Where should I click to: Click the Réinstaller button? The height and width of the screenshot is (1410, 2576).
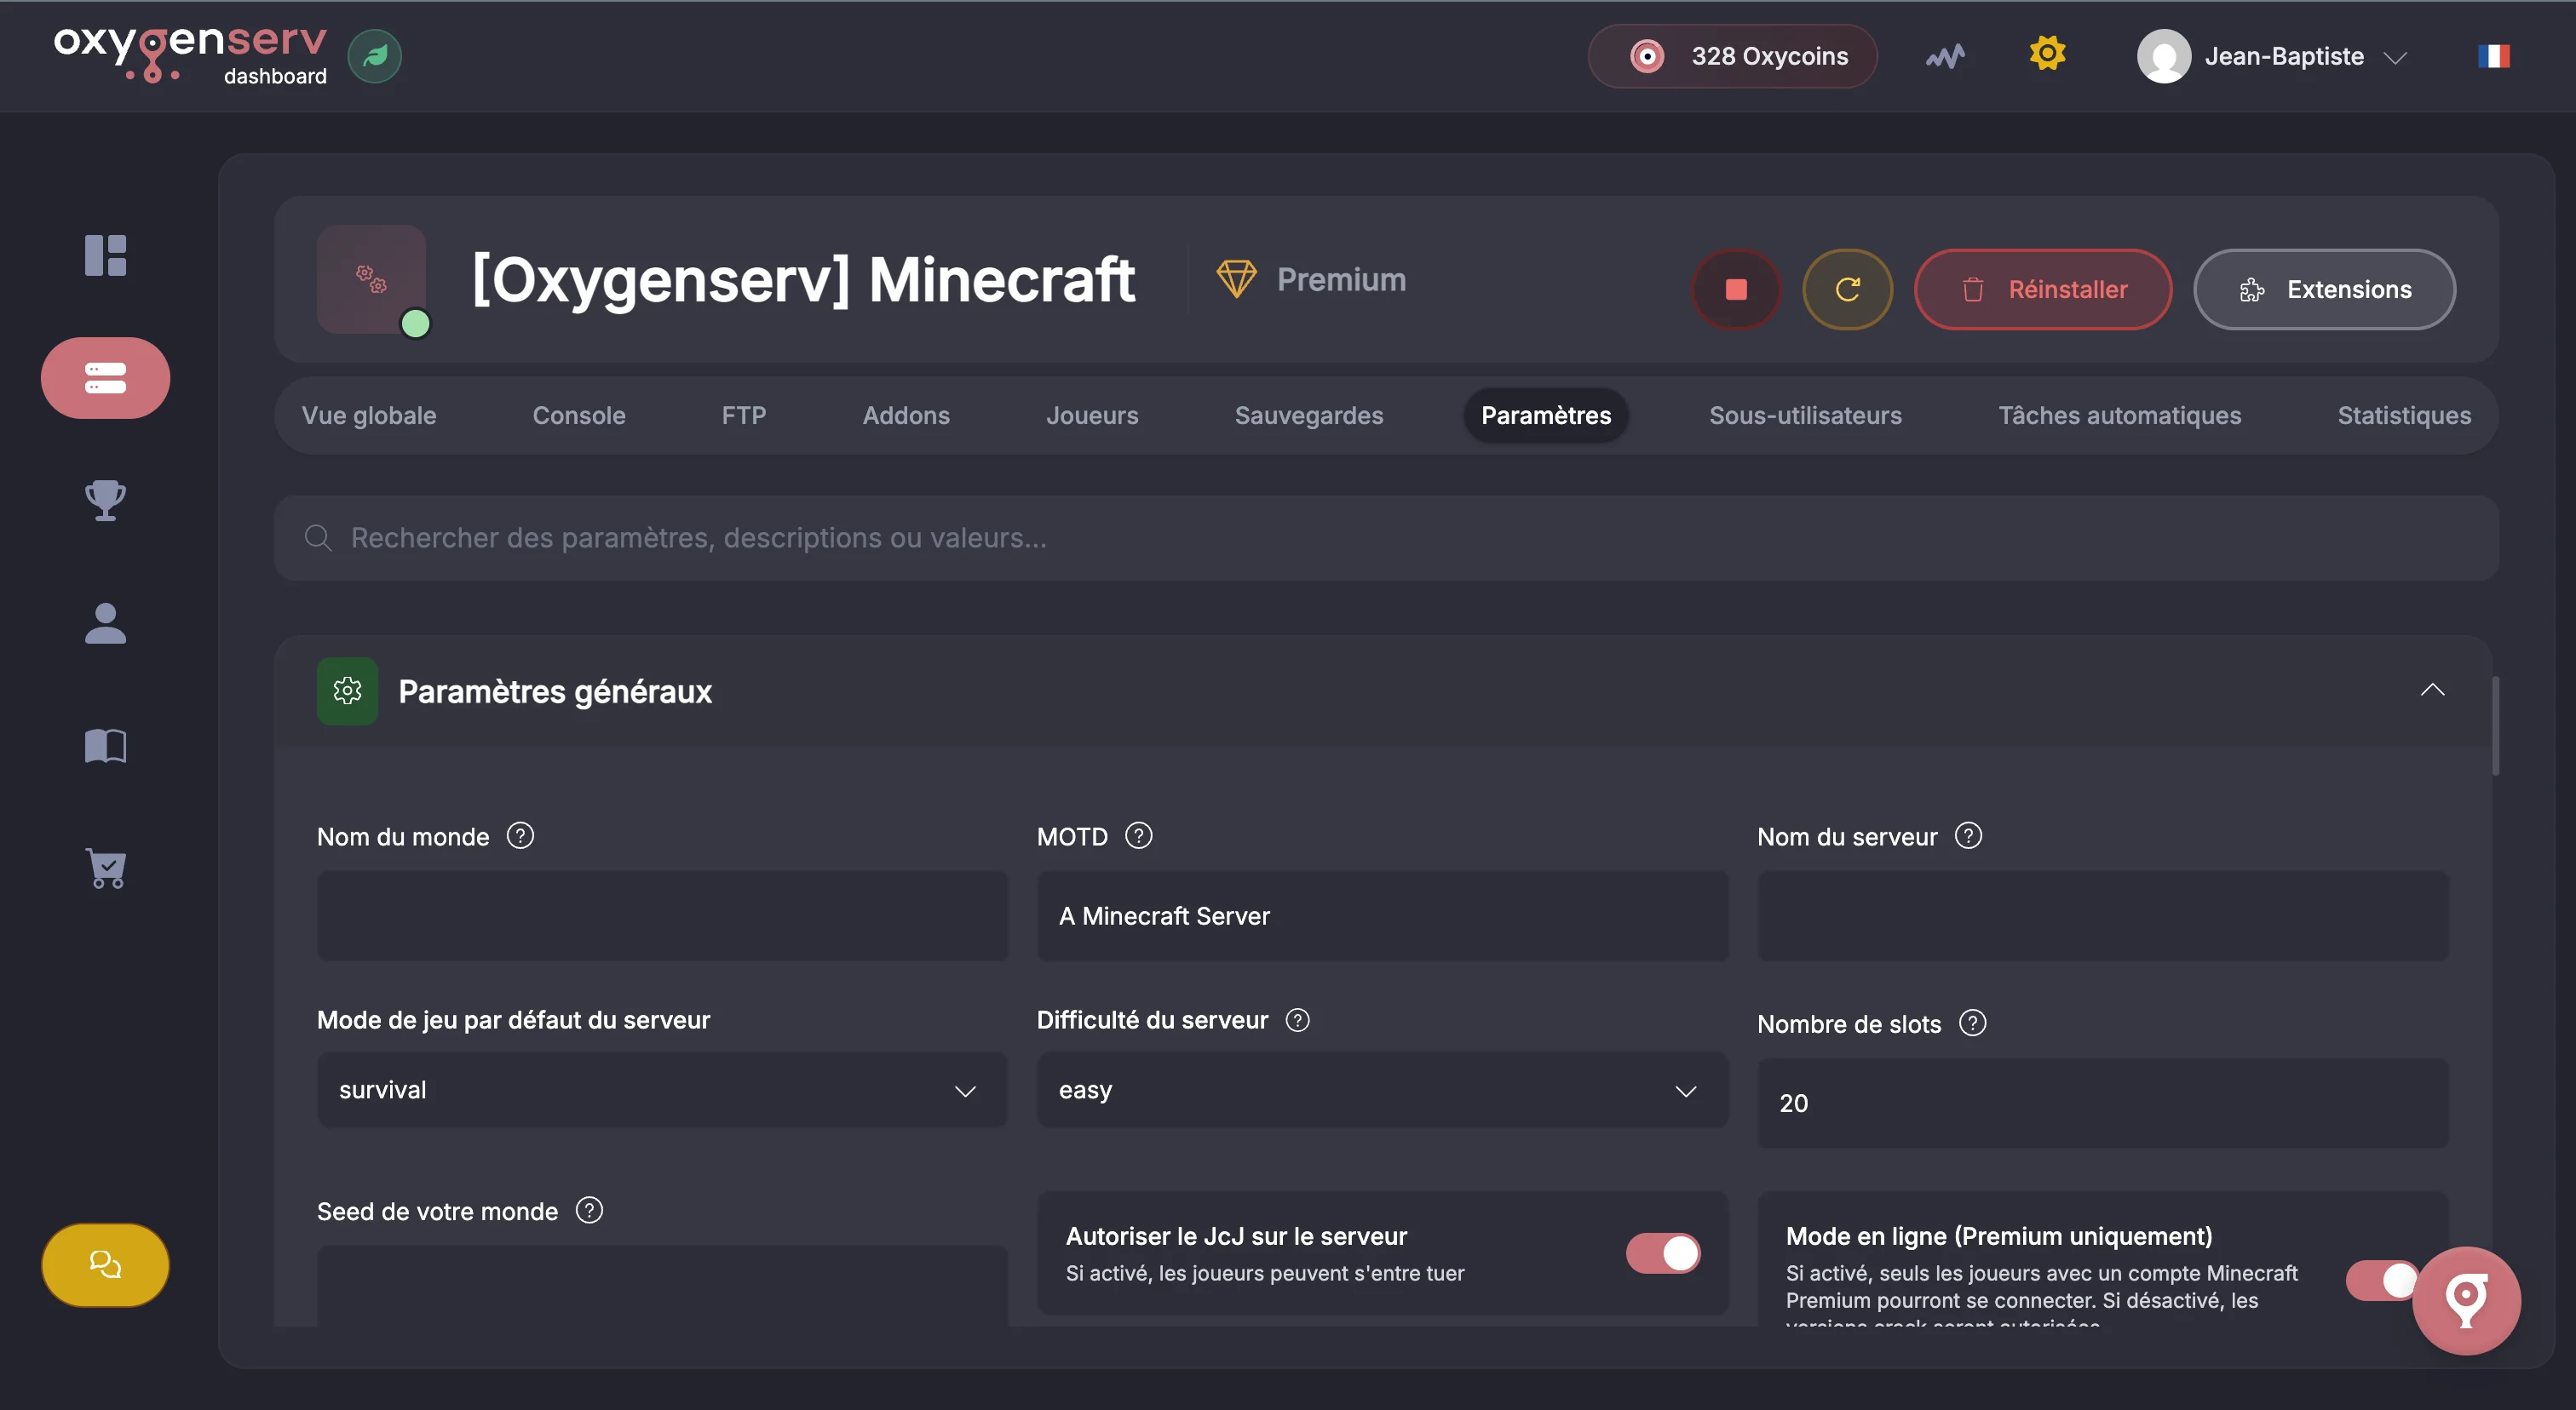pyautogui.click(x=2042, y=289)
